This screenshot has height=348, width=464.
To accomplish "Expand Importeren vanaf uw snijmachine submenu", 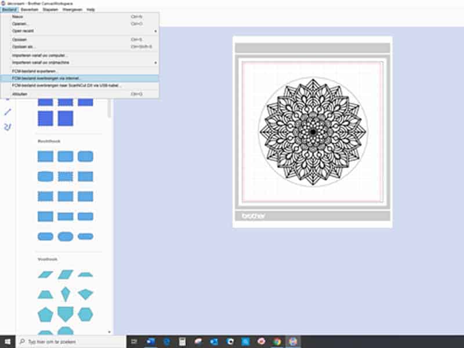I will pyautogui.click(x=79, y=63).
